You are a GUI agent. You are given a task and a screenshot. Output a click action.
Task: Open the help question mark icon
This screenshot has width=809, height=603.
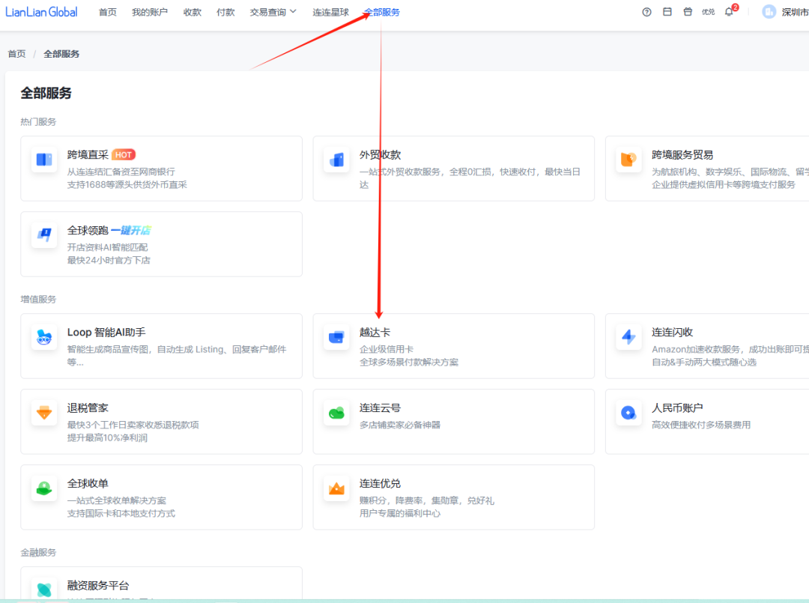tap(646, 12)
